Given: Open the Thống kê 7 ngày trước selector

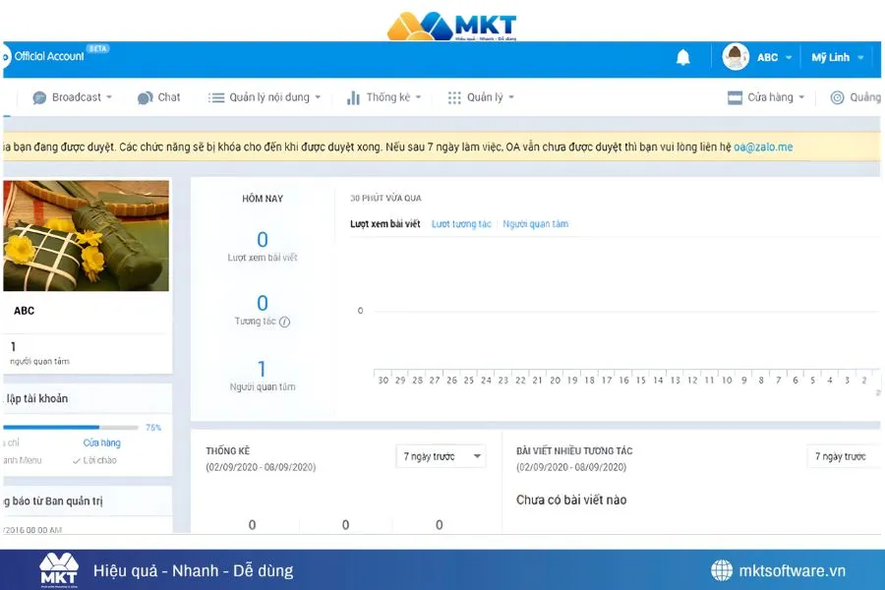Looking at the screenshot, I should point(441,456).
